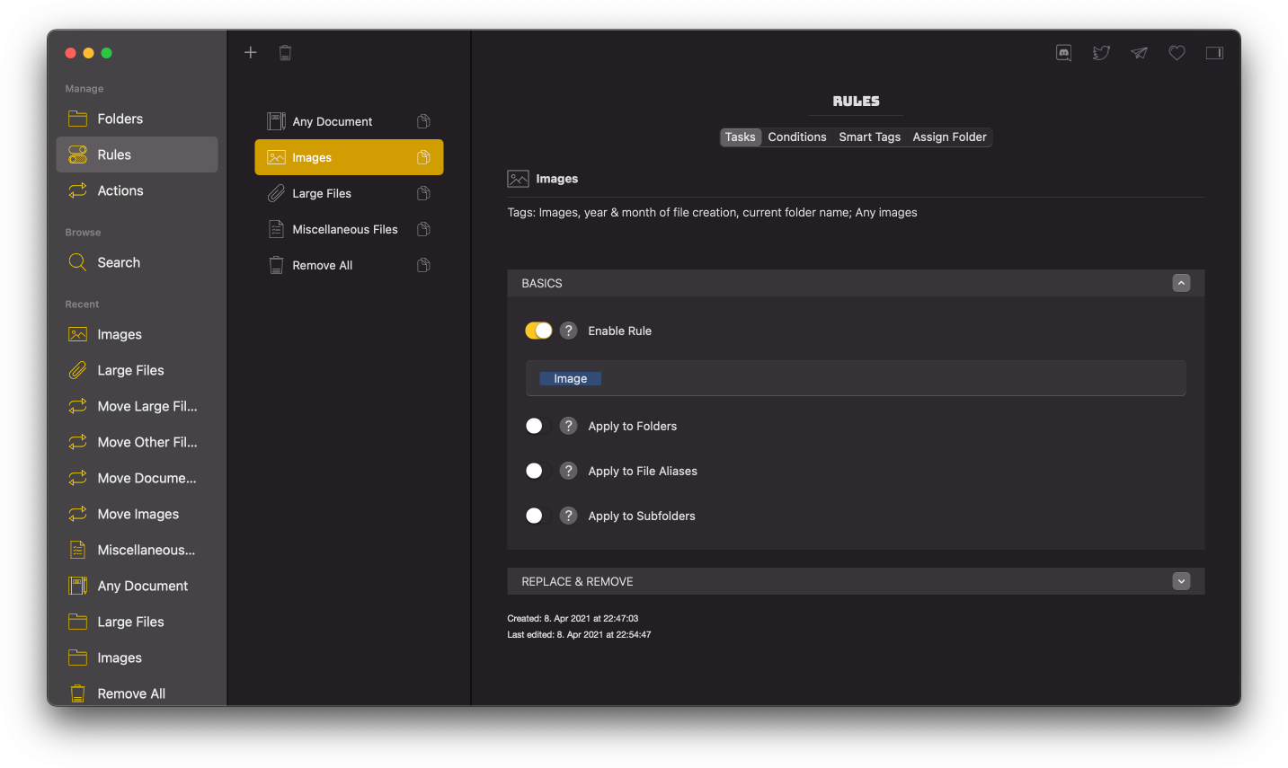Screen dimensions: 1288x768
Task: Click the duplicate icon next to Images rule
Action: click(422, 157)
